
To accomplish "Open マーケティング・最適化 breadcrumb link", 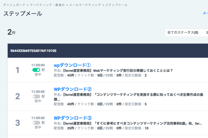I will [x=47, y=5].
